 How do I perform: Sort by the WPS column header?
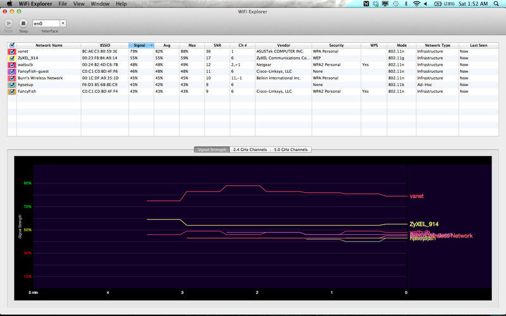[374, 45]
